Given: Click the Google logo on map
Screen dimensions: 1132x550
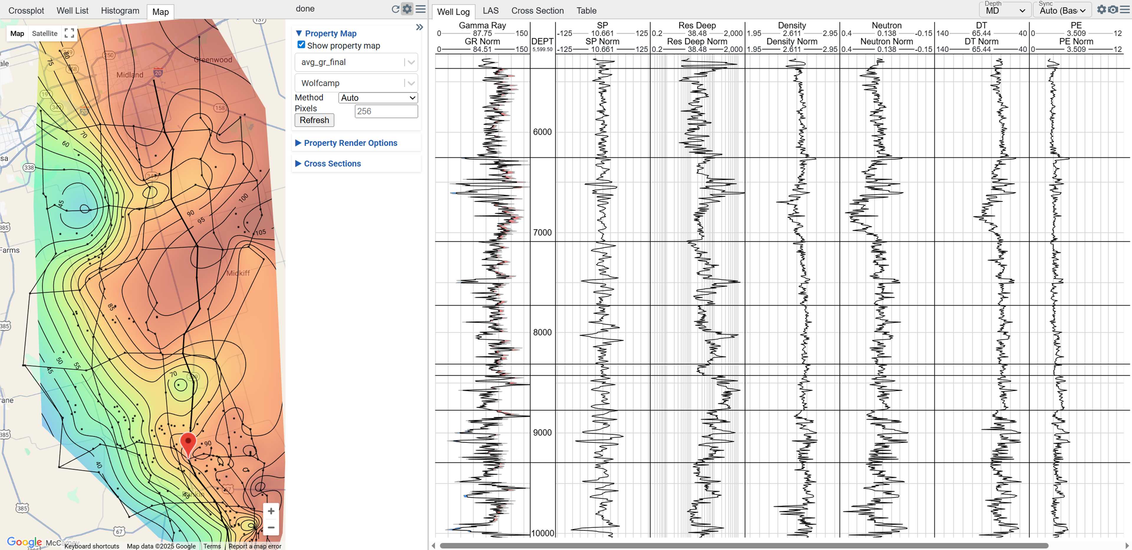Looking at the screenshot, I should 24,542.
